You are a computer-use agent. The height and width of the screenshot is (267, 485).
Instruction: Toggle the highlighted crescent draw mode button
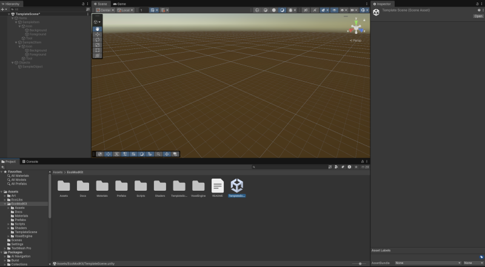pos(282,10)
